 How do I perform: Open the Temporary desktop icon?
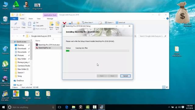[16, 95]
